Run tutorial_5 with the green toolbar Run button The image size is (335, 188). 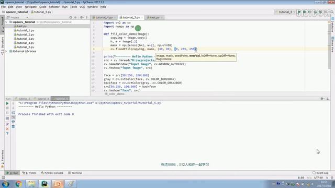point(299,12)
